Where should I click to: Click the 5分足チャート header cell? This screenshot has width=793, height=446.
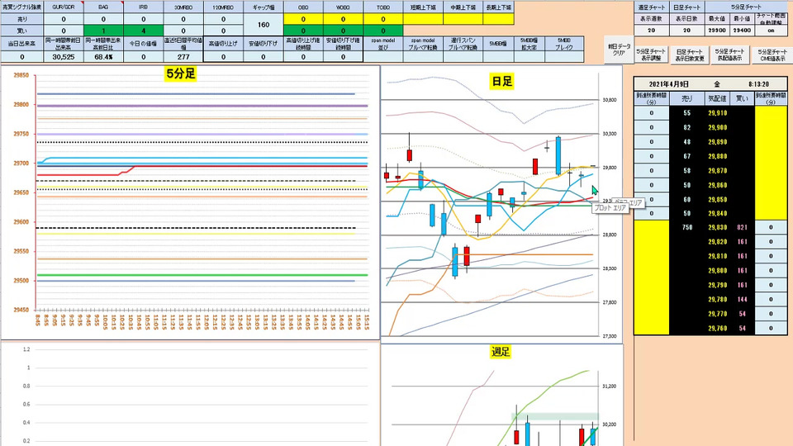click(x=747, y=7)
